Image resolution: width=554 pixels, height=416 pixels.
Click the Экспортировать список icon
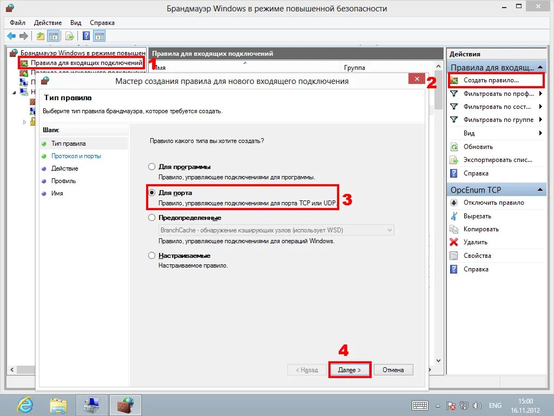click(x=454, y=160)
